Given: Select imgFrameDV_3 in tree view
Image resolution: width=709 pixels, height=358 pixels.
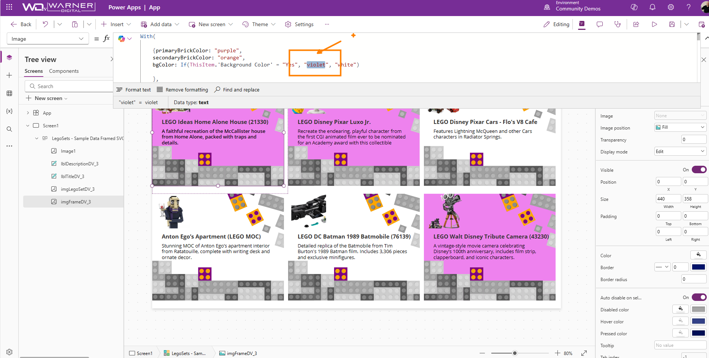Looking at the screenshot, I should pyautogui.click(x=73, y=202).
